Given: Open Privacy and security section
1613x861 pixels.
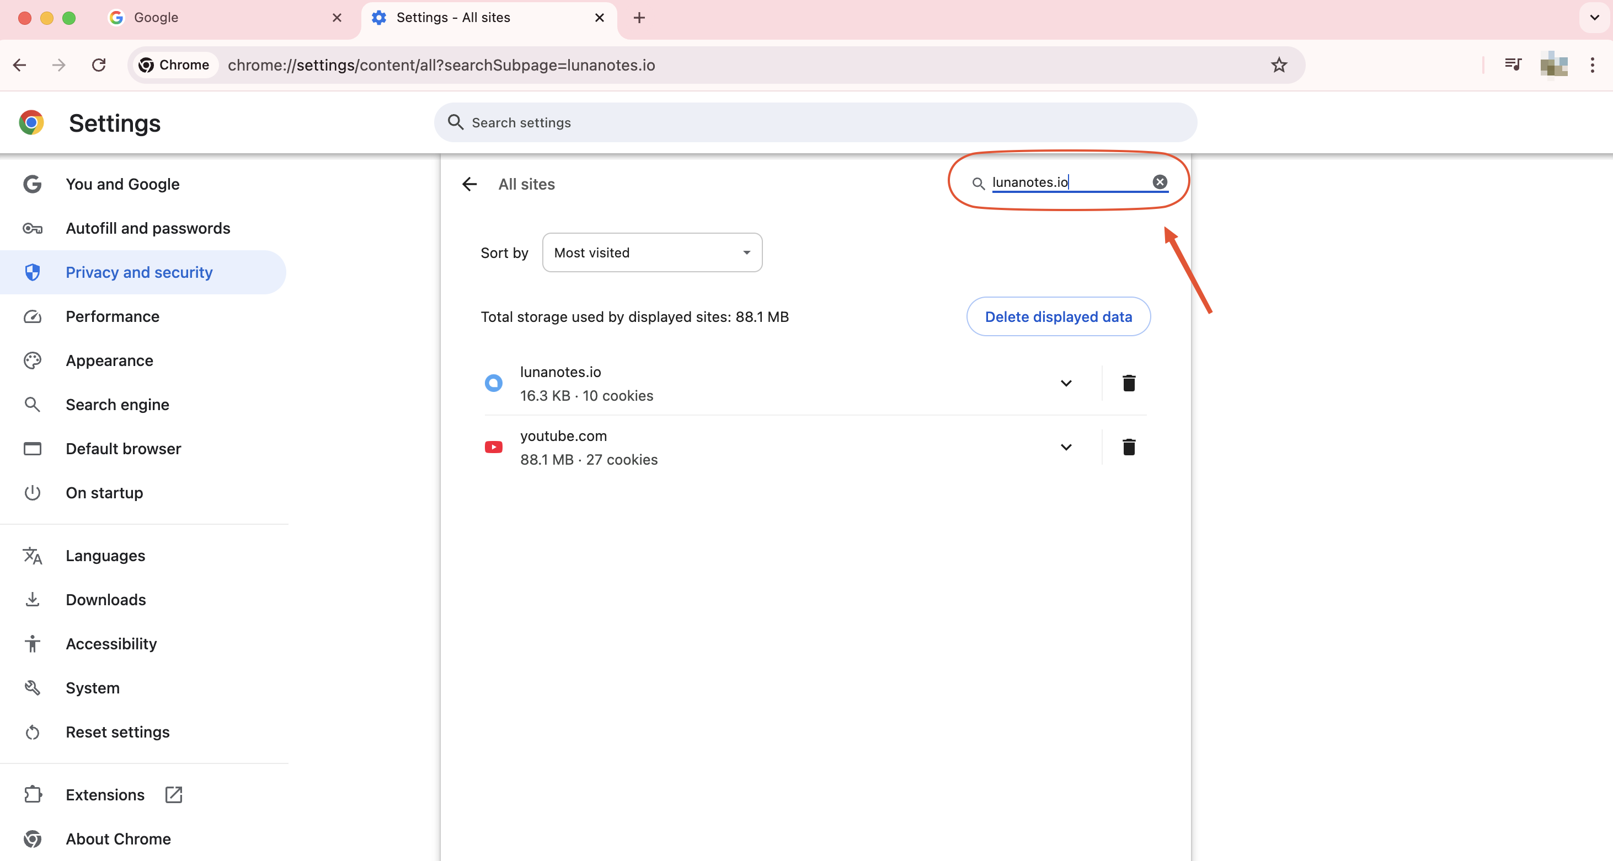Looking at the screenshot, I should pos(139,272).
